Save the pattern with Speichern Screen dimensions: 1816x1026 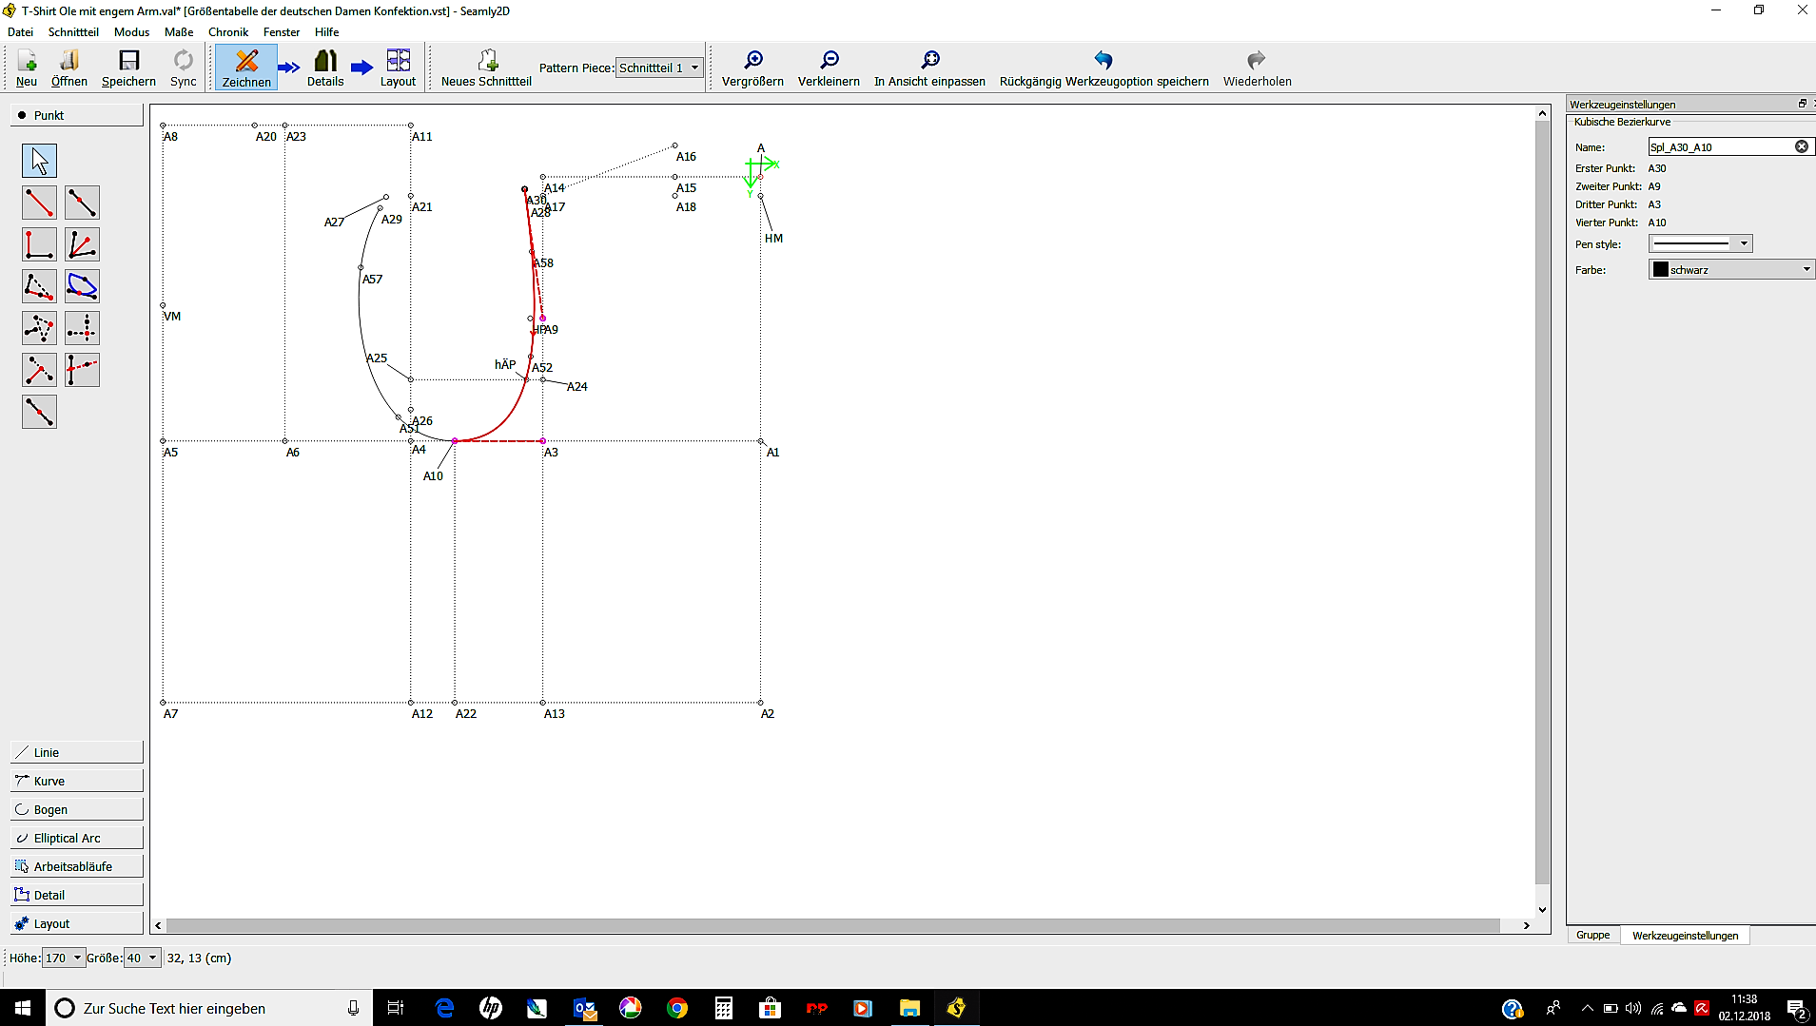(128, 68)
